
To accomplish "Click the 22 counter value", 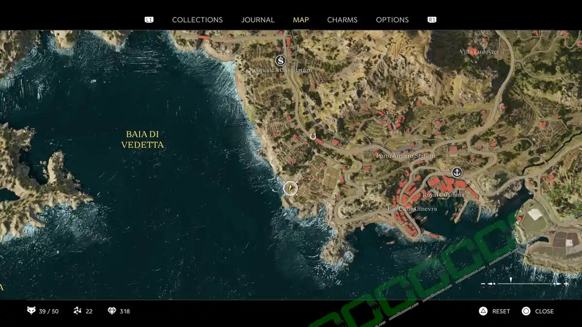I will point(89,311).
